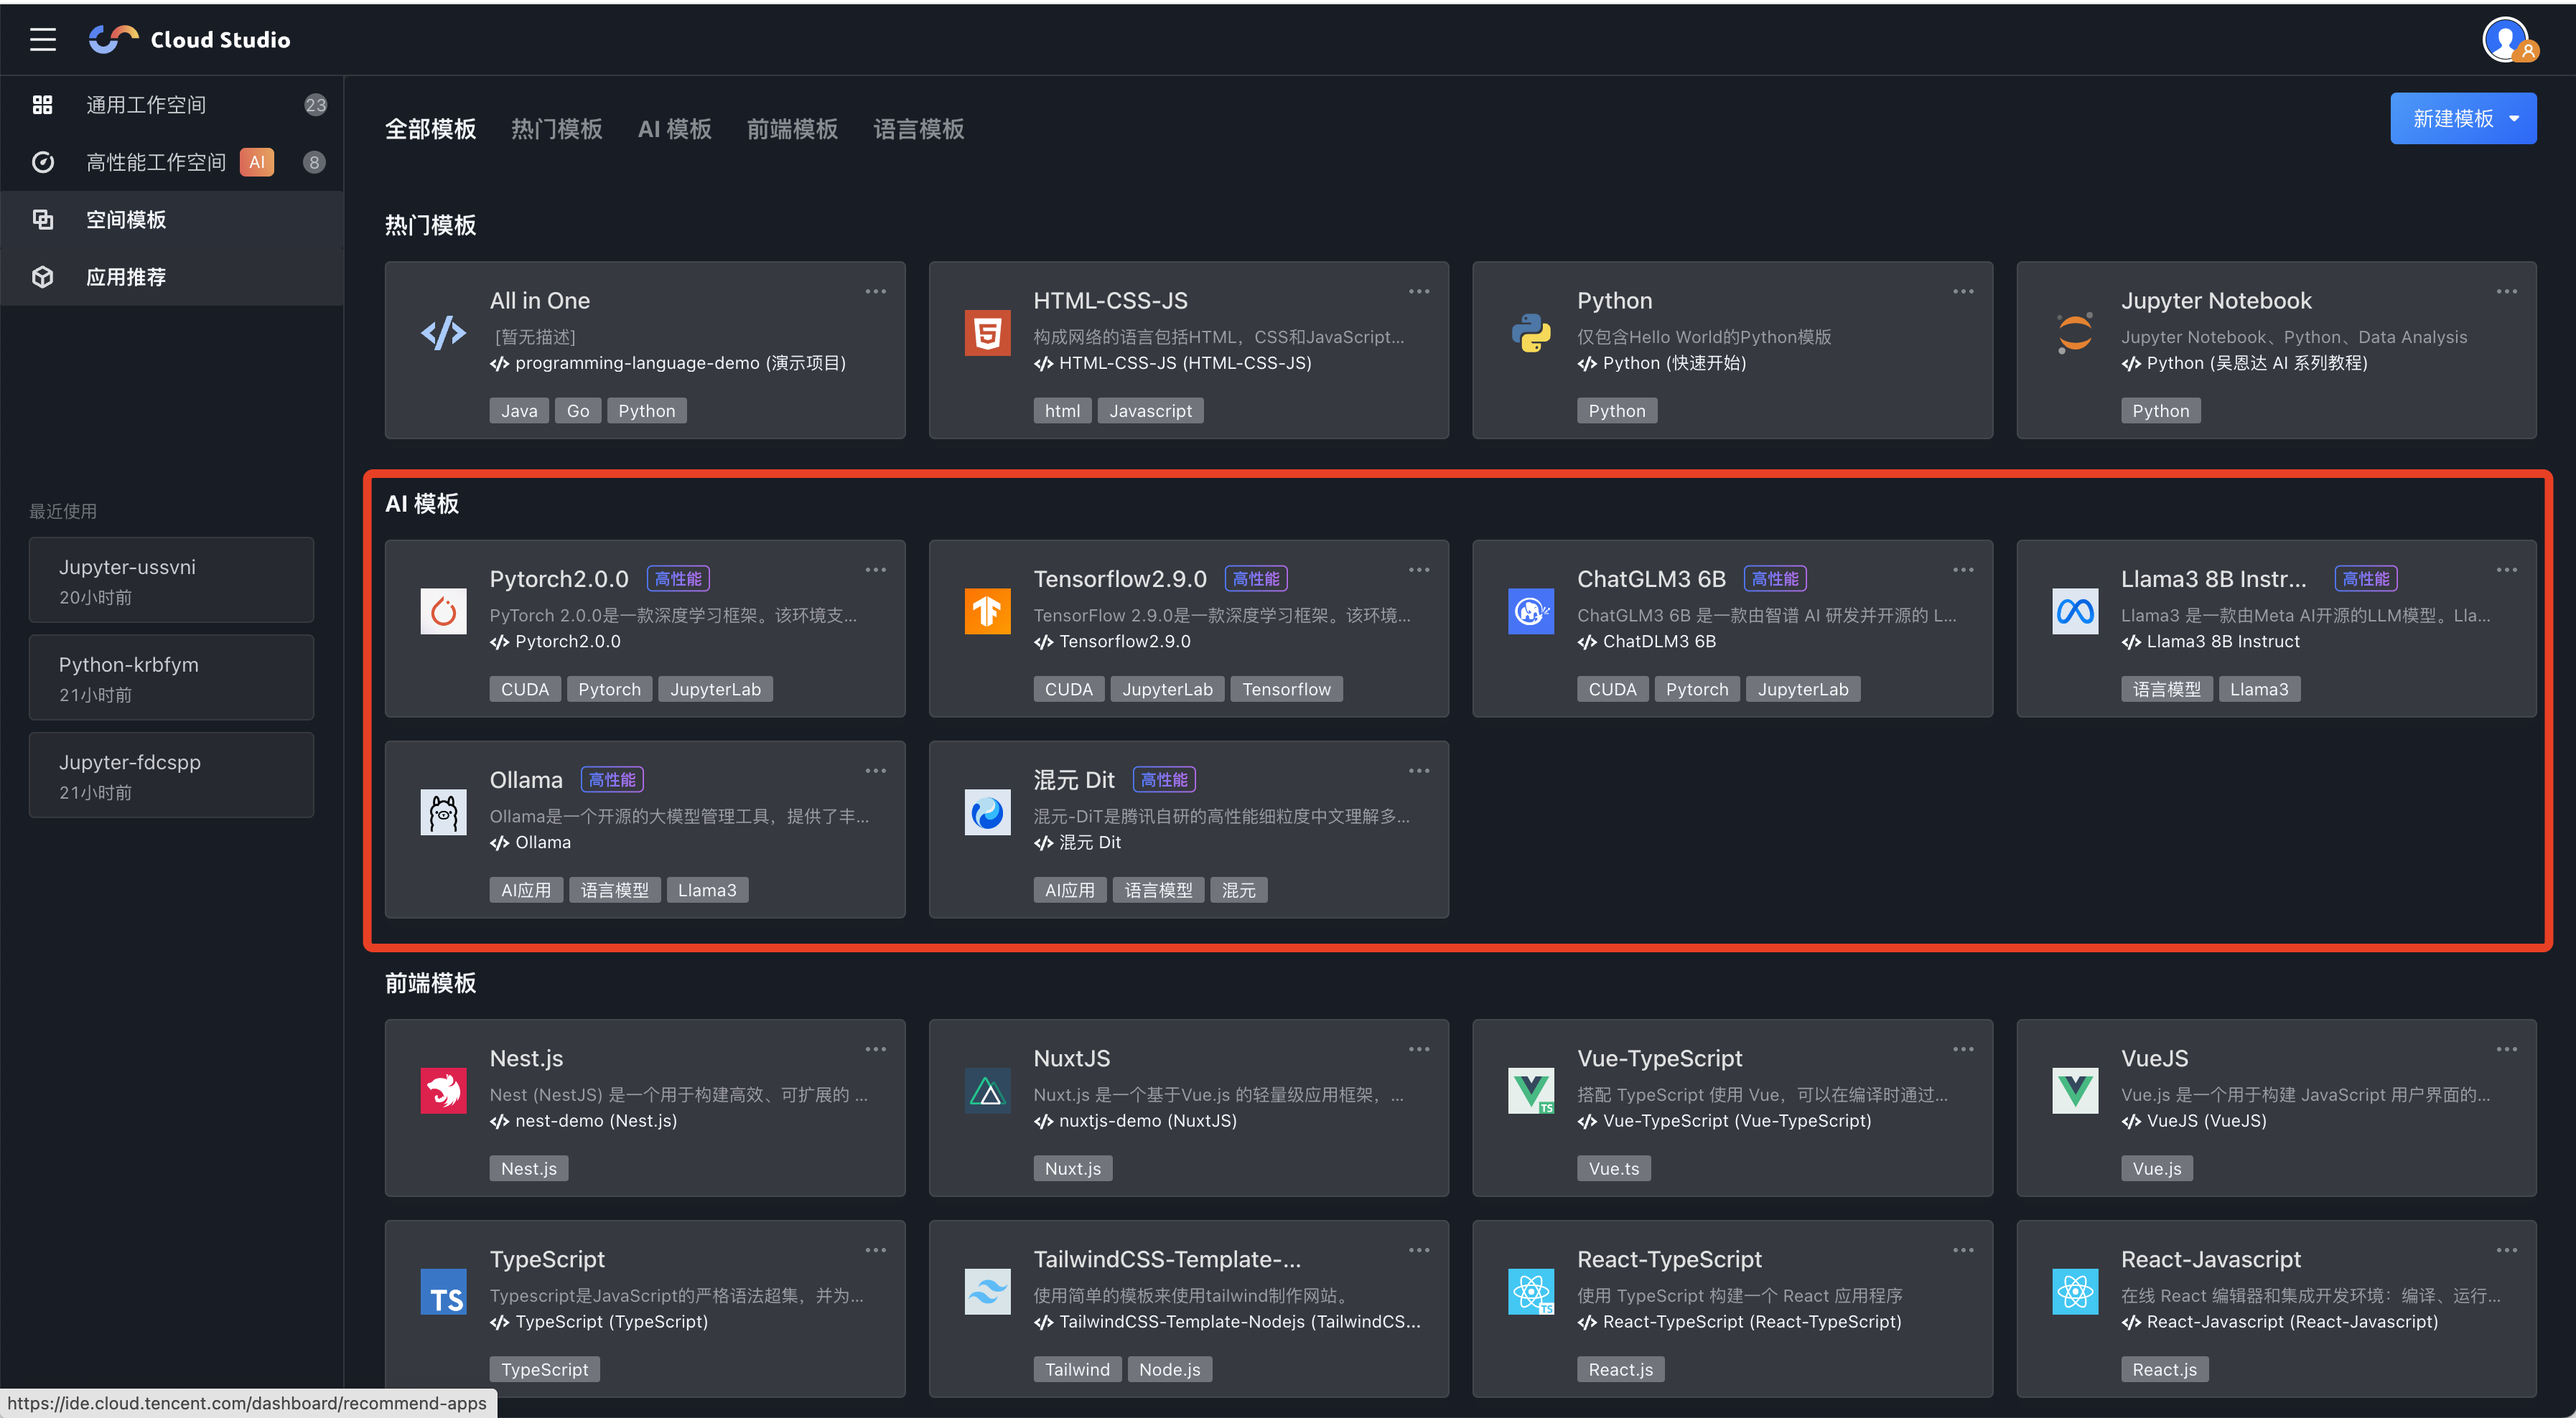Click the Pytorch2.0.0 template logo icon
The image size is (2576, 1418).
(x=443, y=611)
